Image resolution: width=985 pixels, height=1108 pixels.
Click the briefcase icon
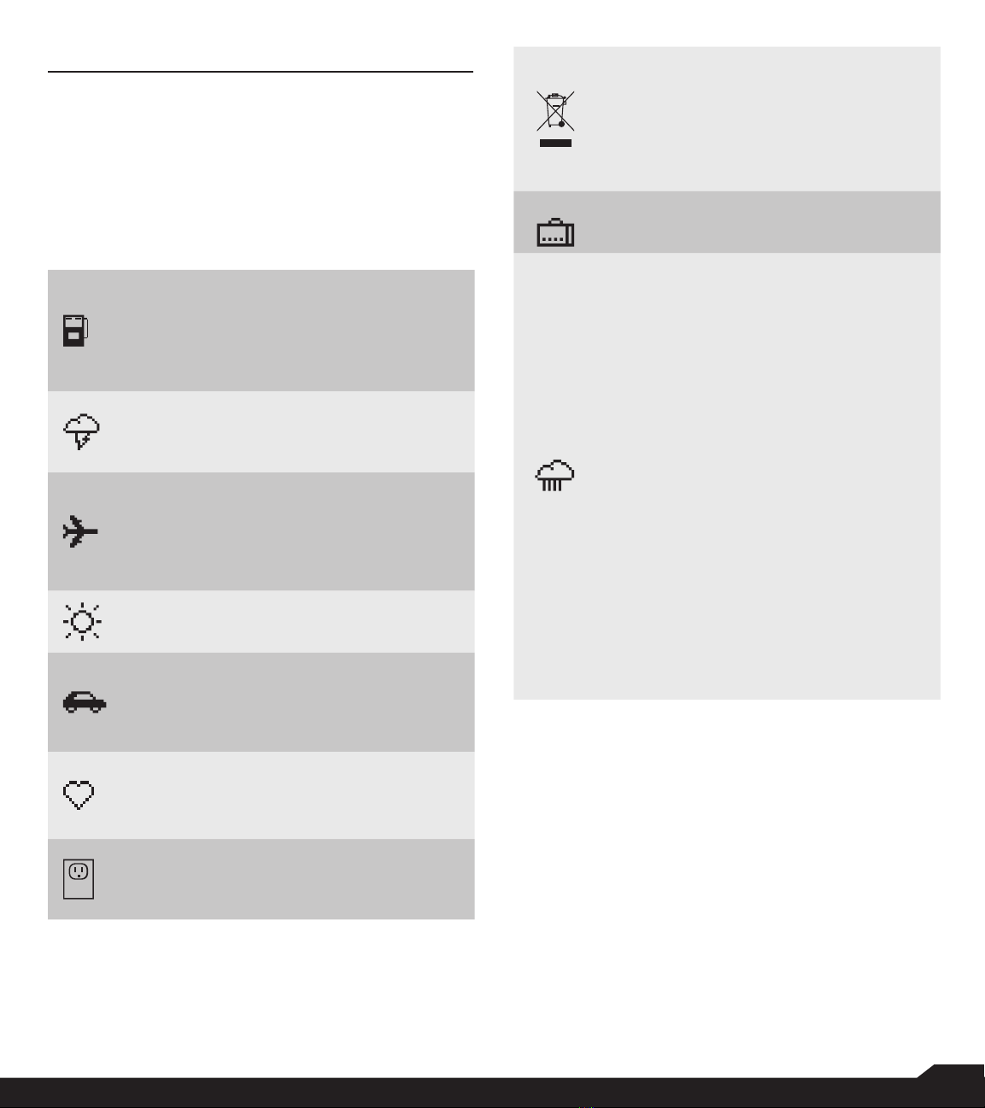[x=555, y=232]
